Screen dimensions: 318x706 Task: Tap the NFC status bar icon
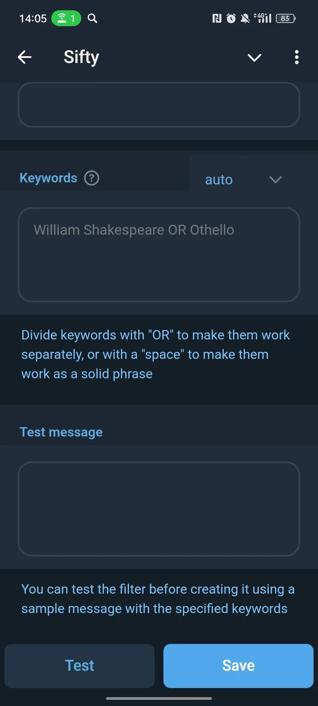point(216,19)
